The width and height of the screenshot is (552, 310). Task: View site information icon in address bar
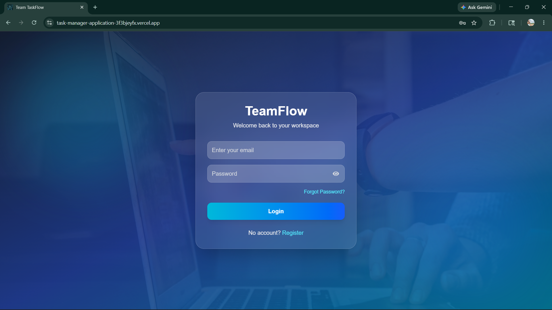click(49, 23)
